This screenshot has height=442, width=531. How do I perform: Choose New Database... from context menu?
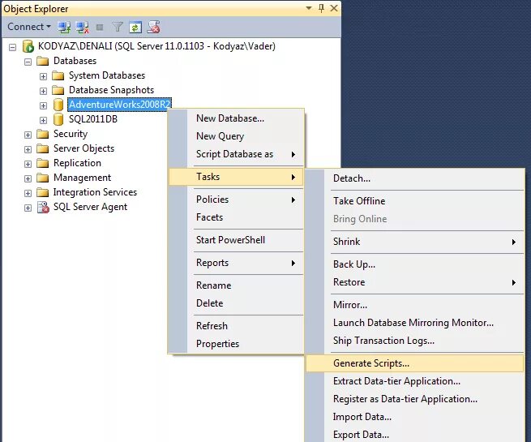pos(236,118)
